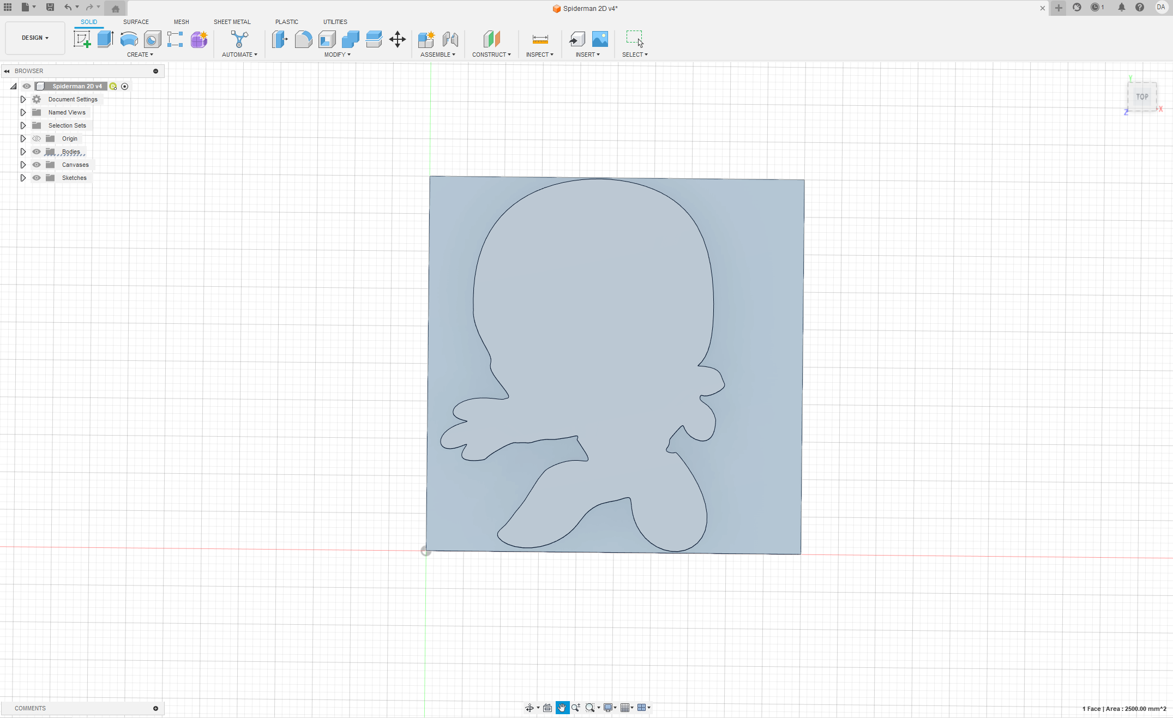Select the Create Form purple icon
The height and width of the screenshot is (718, 1173).
point(199,39)
